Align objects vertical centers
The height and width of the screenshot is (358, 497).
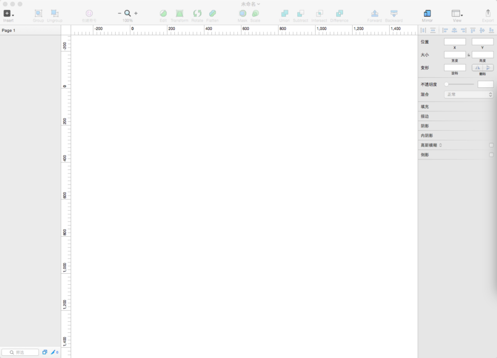click(x=482, y=31)
